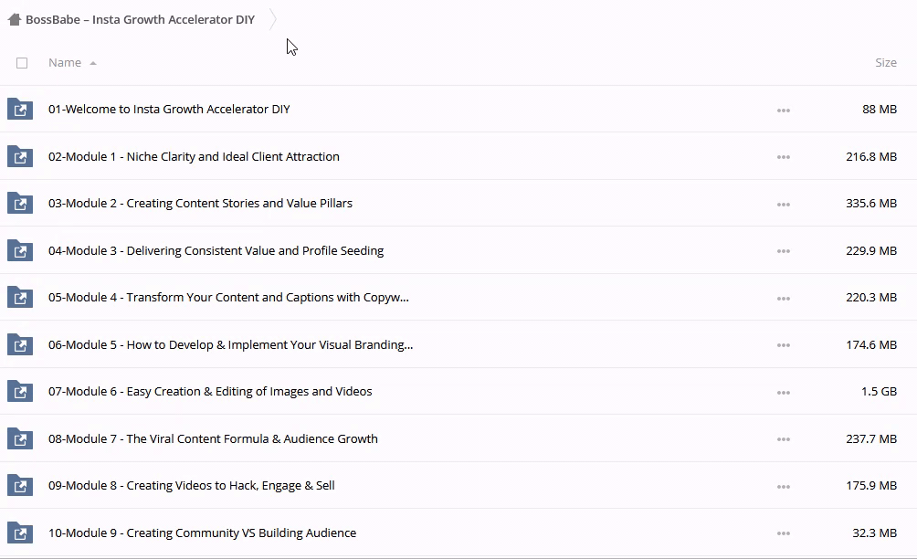917x559 pixels.
Task: Open the 09-Module 8 Creating Videos folder
Action: tap(191, 486)
